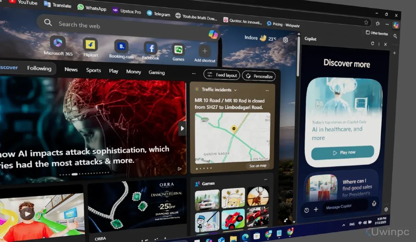Open Games card options menu
This screenshot has height=242, width=416.
[x=266, y=179]
